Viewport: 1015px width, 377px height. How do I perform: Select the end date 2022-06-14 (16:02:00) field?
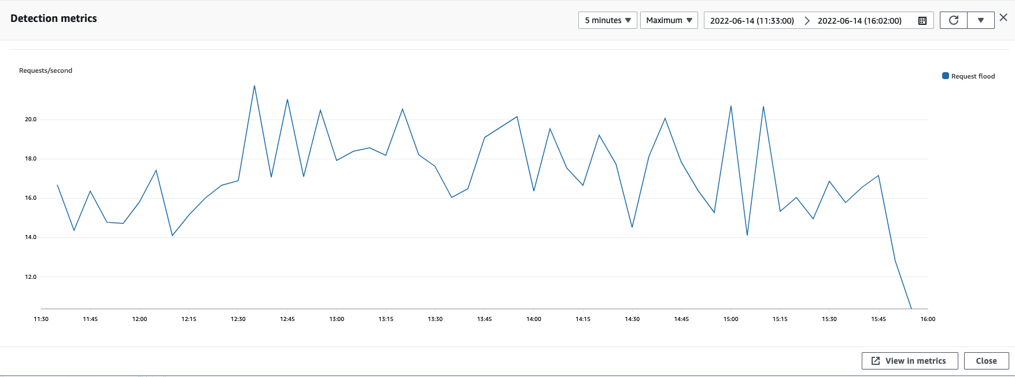point(859,21)
